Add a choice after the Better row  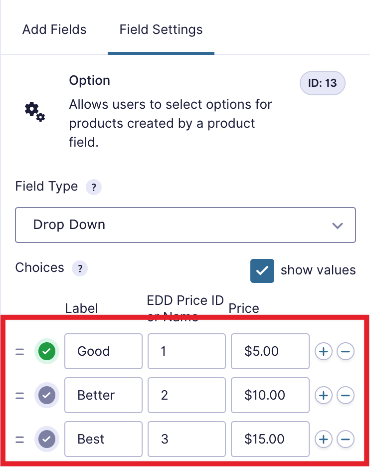(x=323, y=396)
